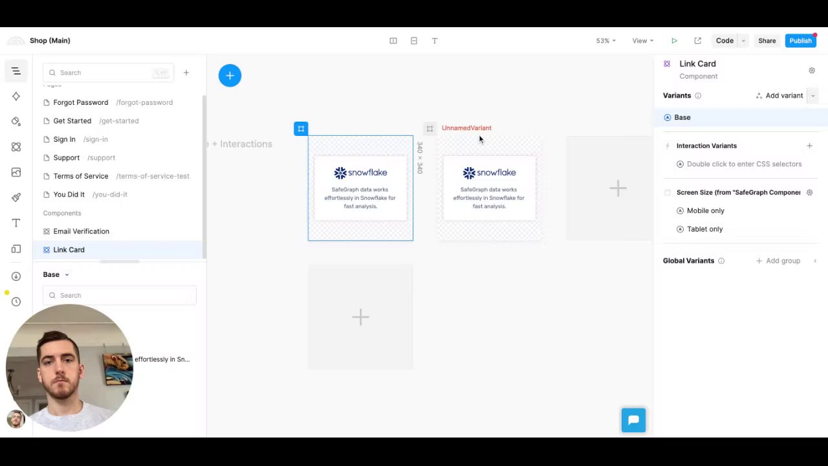
Task: Click the top pages Search field
Action: (108, 72)
